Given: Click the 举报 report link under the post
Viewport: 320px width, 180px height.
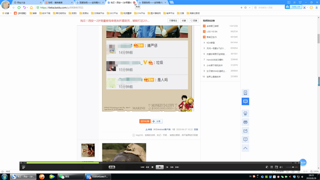Looking at the screenshot, I should click(149, 129).
